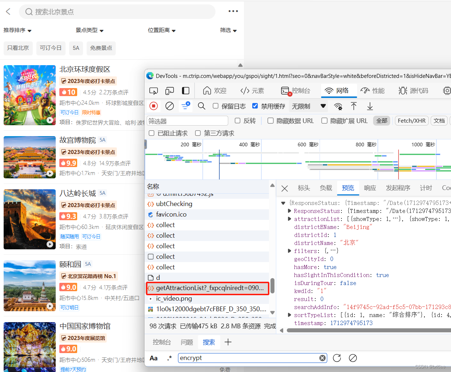The image size is (451, 372).
Task: Activate the inspect element picker
Action: click(154, 91)
